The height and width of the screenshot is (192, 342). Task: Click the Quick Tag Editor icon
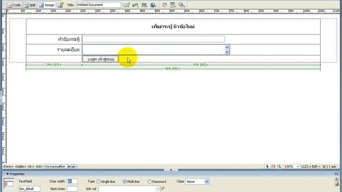(x=337, y=185)
